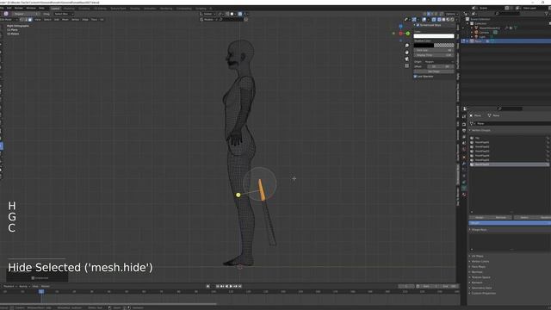Switch perspective/orthographic grid gizmo icon
The image size is (551, 310).
[407, 65]
